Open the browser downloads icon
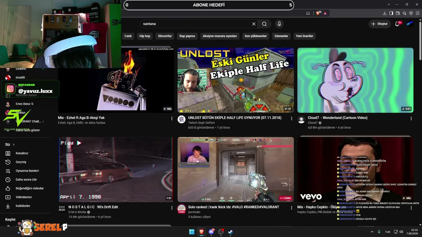 tap(384, 13)
